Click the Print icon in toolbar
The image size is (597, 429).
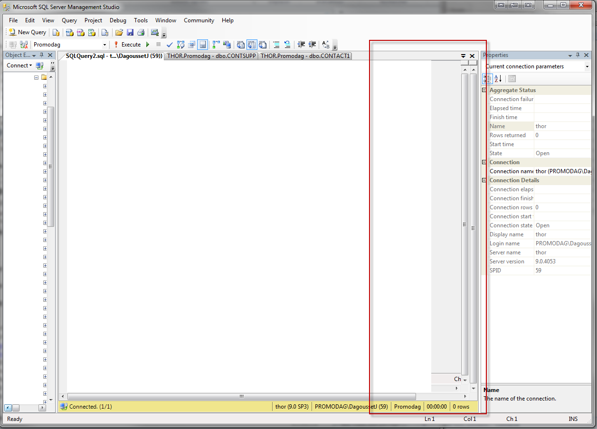141,32
